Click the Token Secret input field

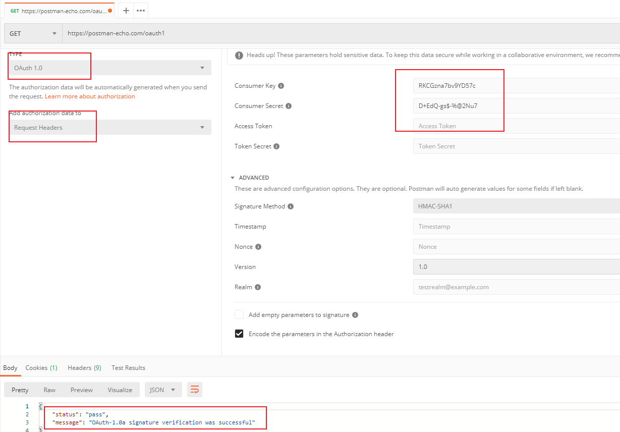coord(516,146)
